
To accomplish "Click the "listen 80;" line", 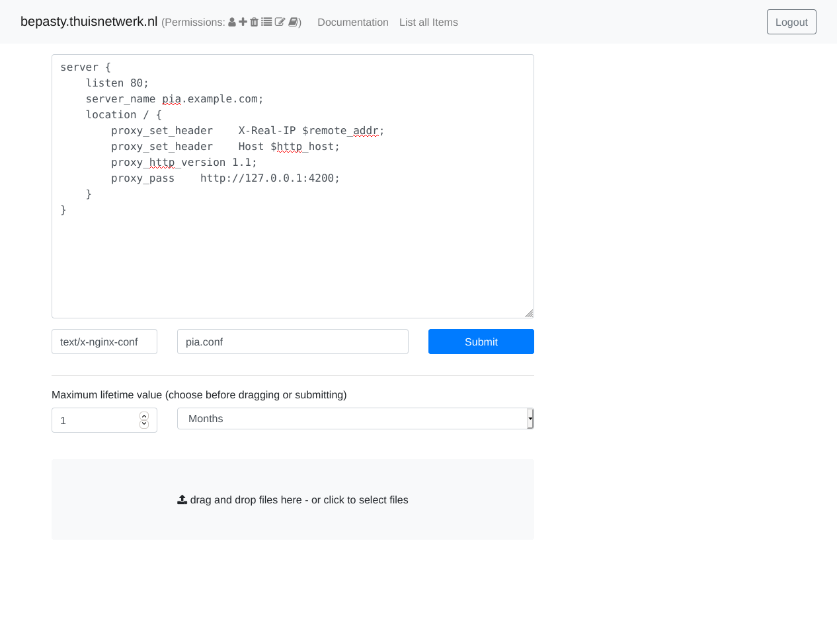I will 118,83.
